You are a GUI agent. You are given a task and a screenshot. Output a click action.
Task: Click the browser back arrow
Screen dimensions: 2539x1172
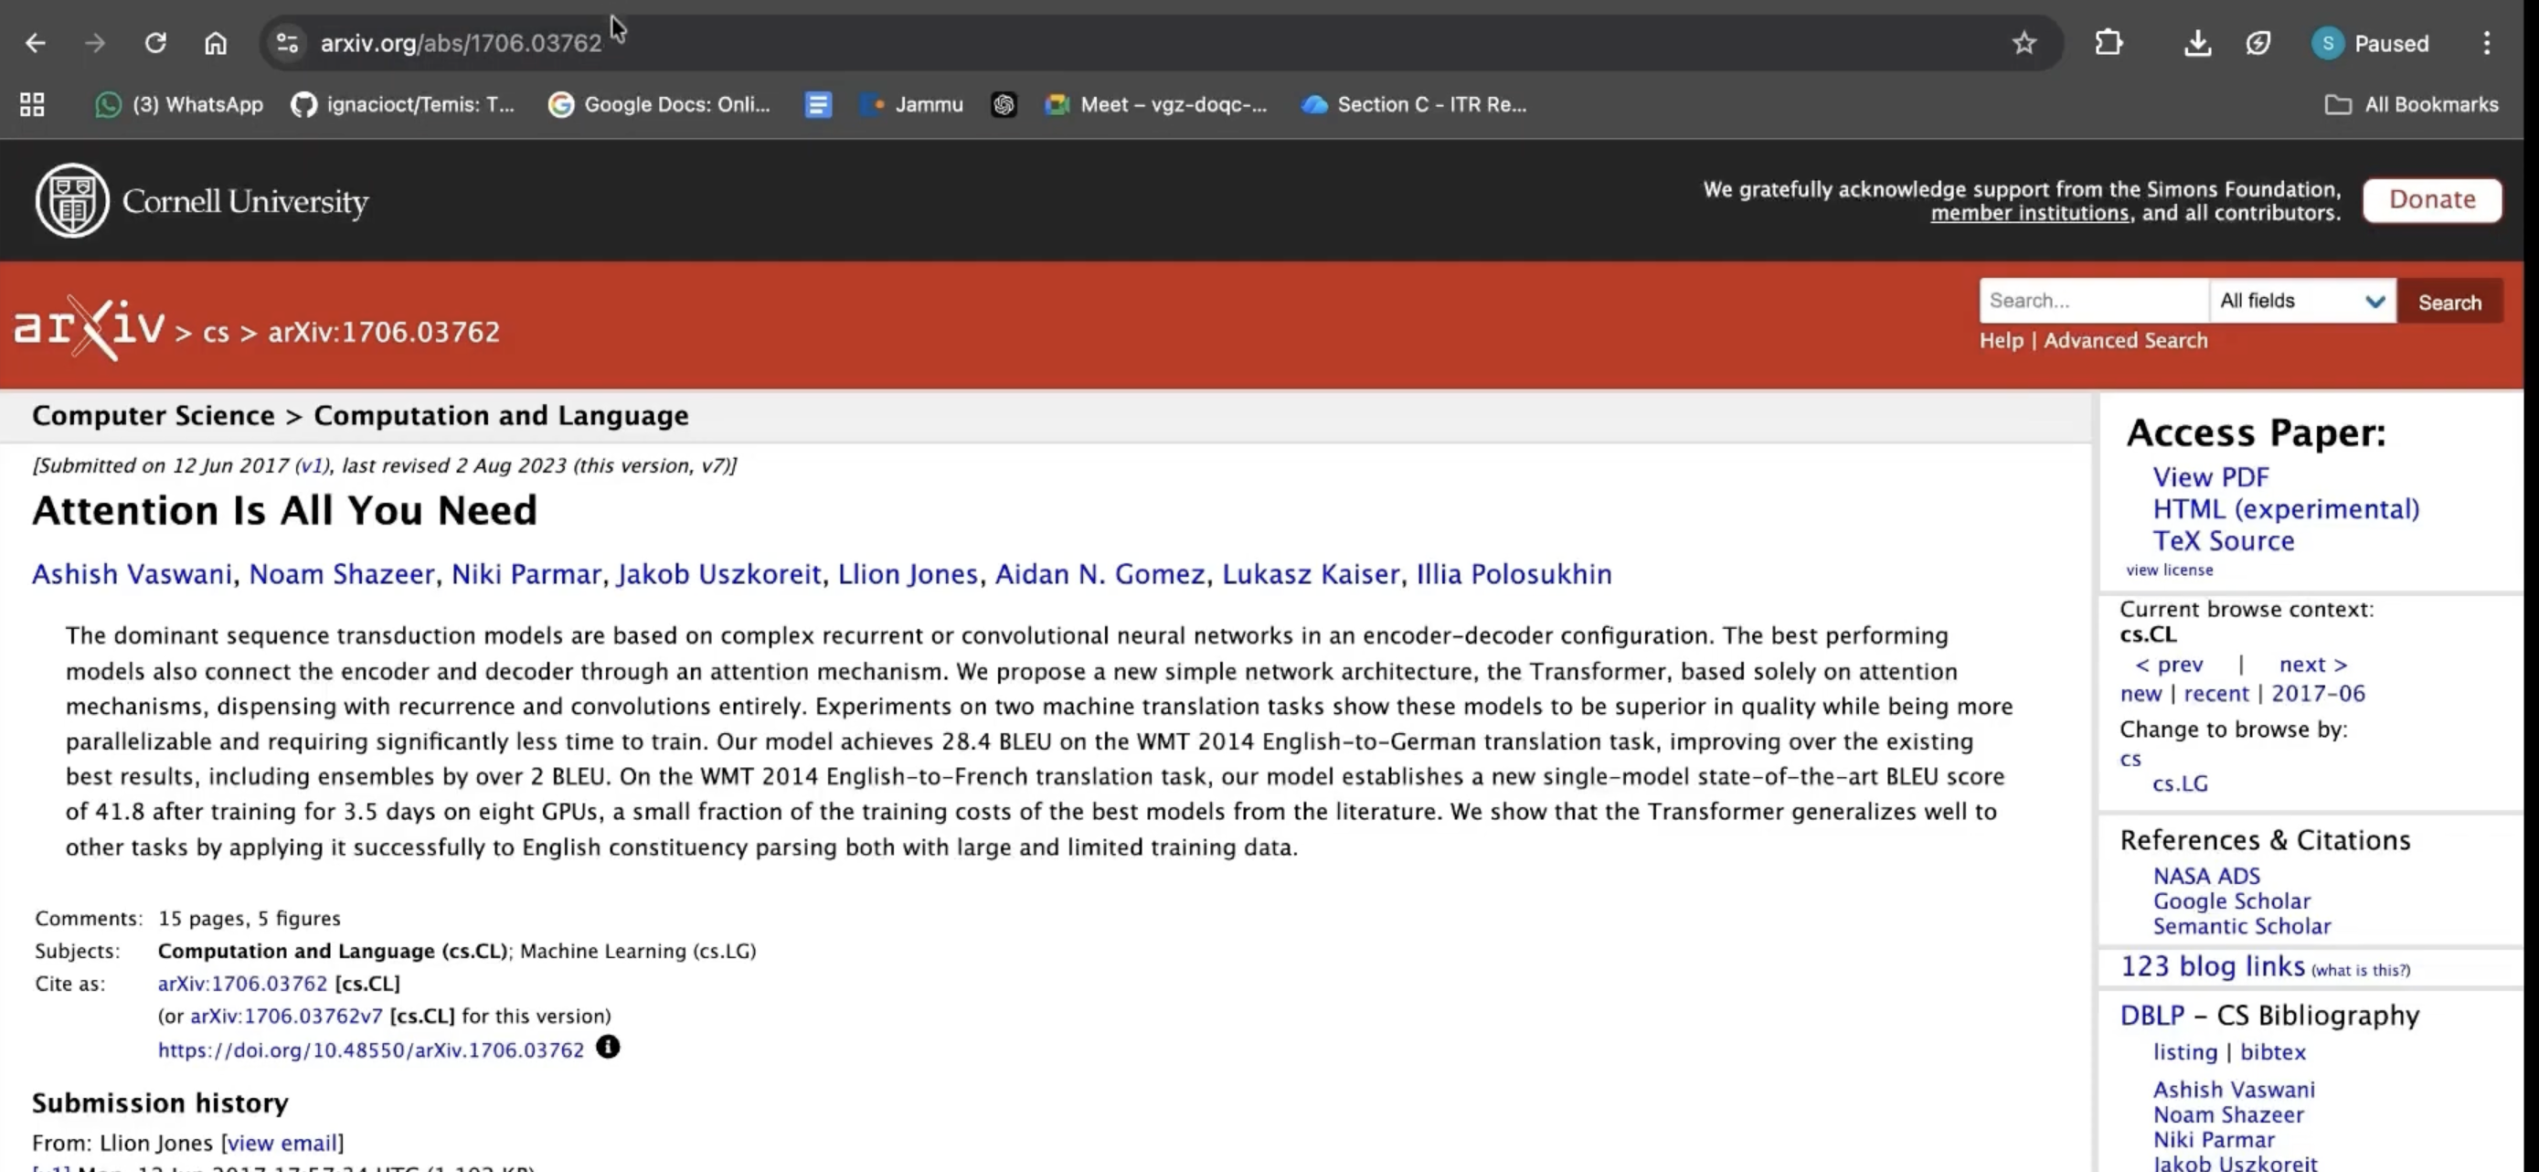(x=36, y=43)
